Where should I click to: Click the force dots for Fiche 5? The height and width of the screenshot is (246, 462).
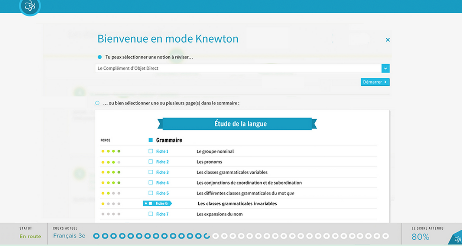pyautogui.click(x=111, y=193)
